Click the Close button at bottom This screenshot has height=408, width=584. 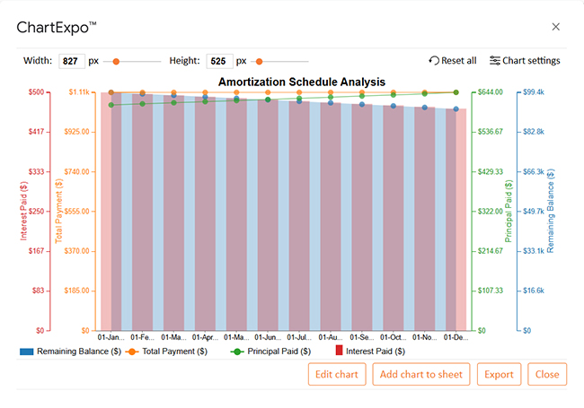[547, 374]
